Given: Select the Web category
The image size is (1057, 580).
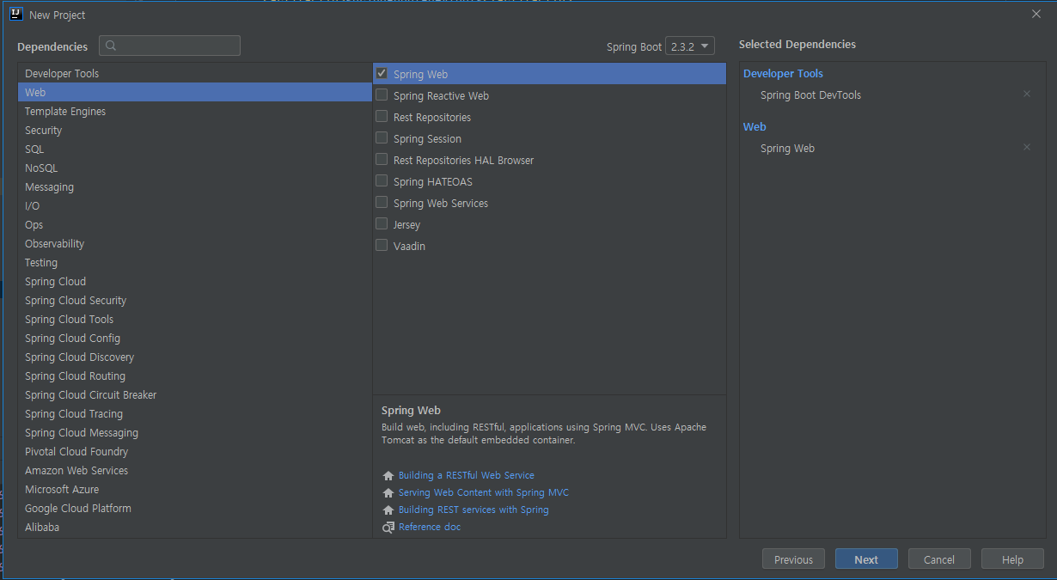Looking at the screenshot, I should coord(194,92).
